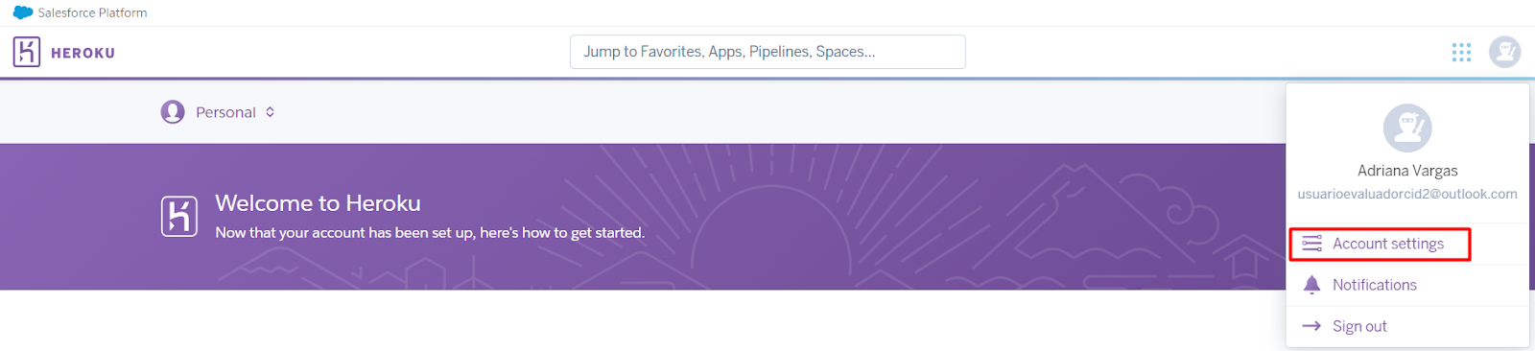Viewport: 1535px width, 351px height.
Task: Choose Sign out from the menu
Action: 1407,326
